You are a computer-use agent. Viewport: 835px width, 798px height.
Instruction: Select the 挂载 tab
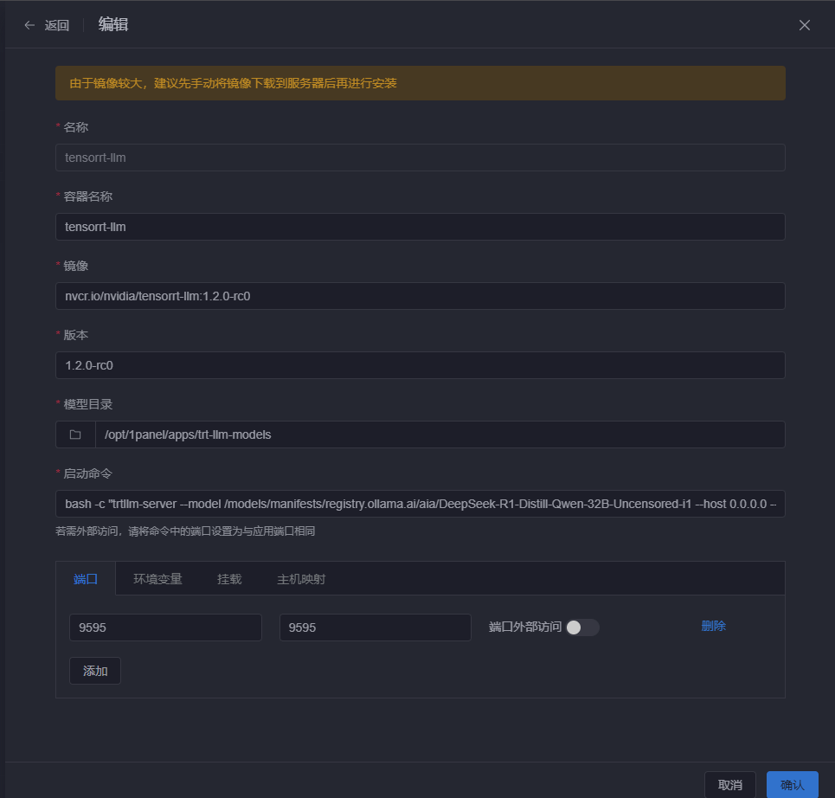229,579
